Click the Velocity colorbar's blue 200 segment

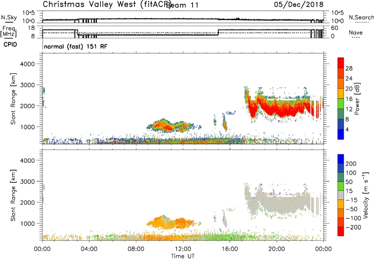[x=341, y=159]
